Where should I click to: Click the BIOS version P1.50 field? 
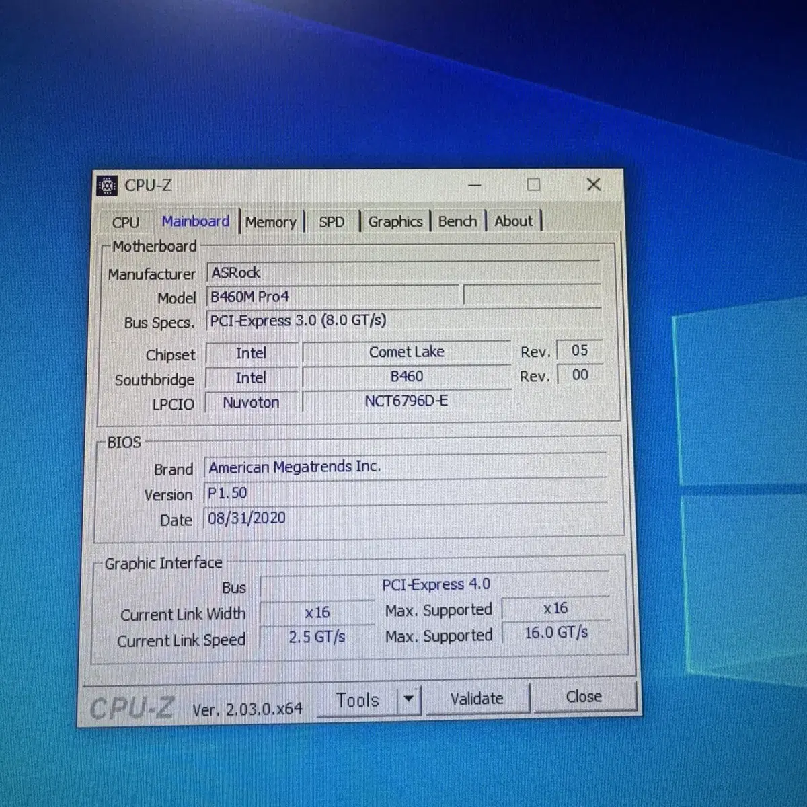404,492
